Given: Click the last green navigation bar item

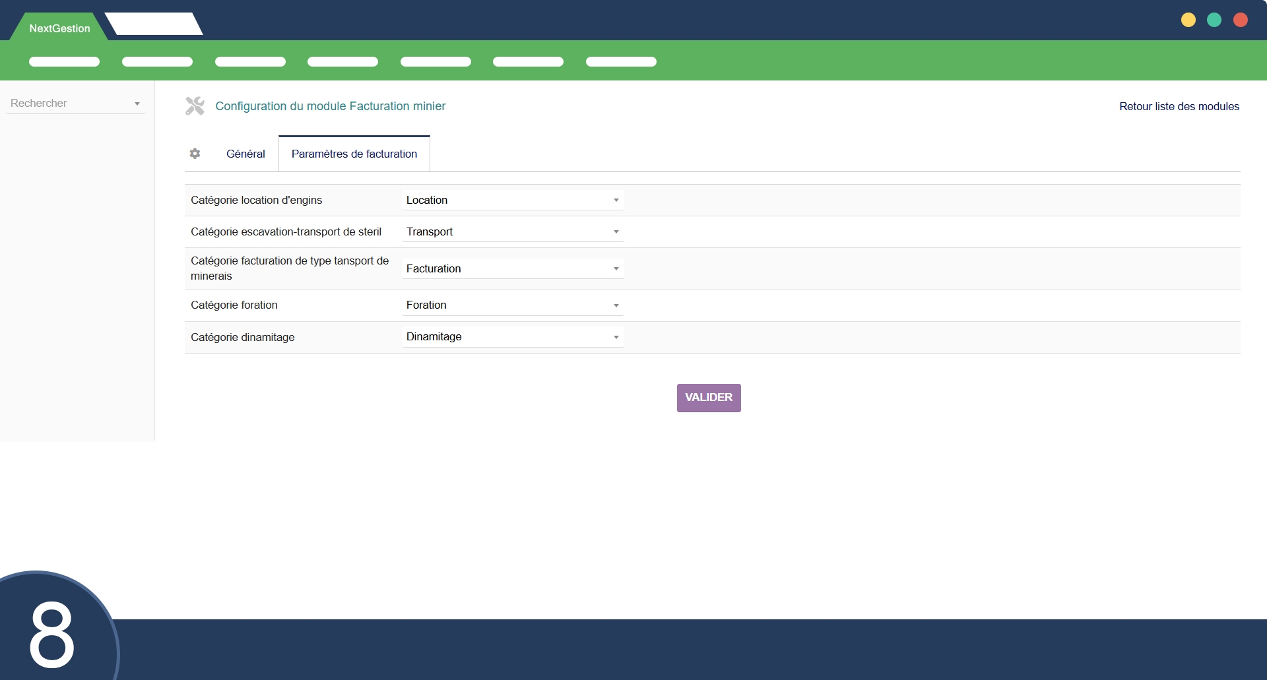Looking at the screenshot, I should pyautogui.click(x=621, y=61).
